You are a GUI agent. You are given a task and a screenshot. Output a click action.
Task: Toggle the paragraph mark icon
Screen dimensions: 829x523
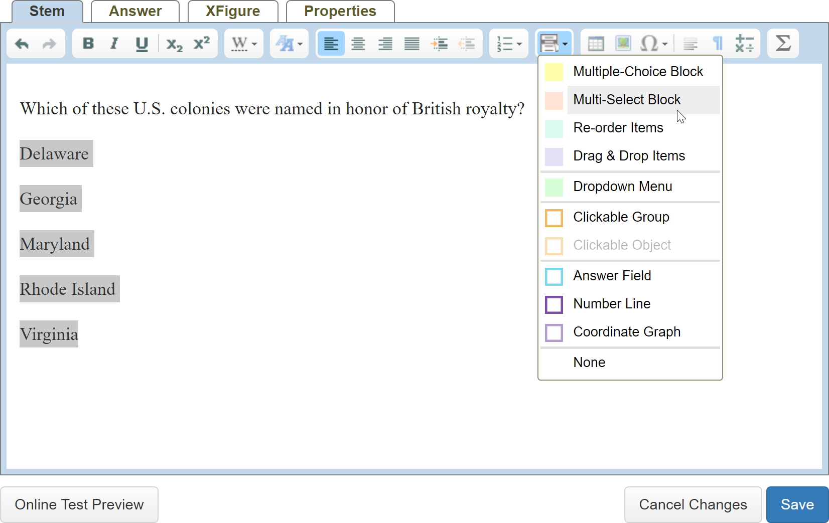tap(718, 44)
